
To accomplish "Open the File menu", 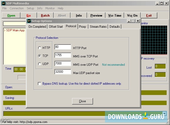I will point(4,8).
